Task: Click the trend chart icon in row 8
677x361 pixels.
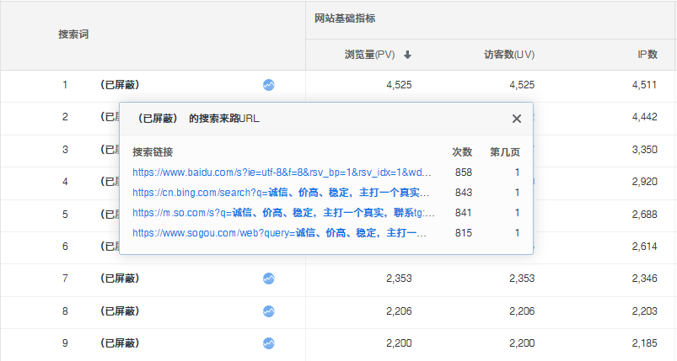Action: (268, 311)
